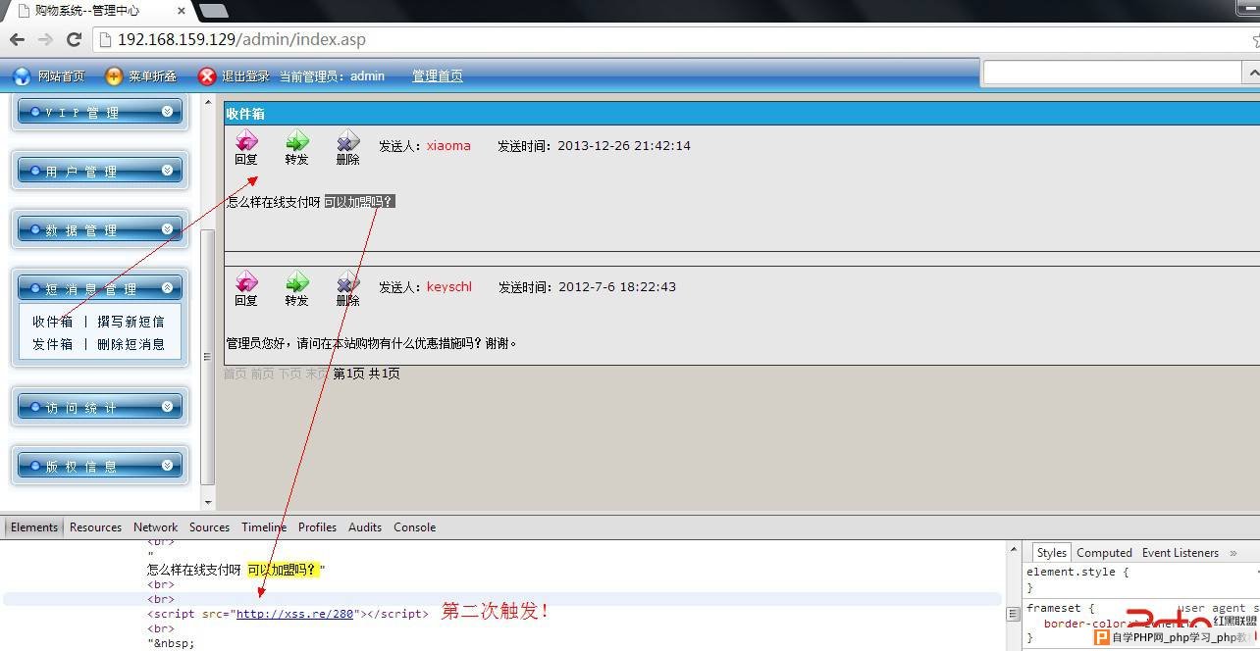The width and height of the screenshot is (1260, 651).
Task: Click the 收件箱 panel header
Action: [x=742, y=114]
